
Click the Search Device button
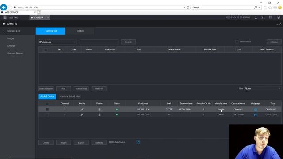point(46,88)
